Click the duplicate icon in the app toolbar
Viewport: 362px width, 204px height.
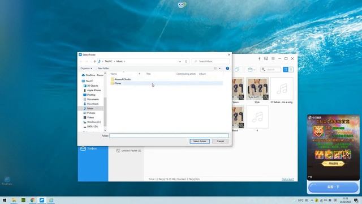[237, 70]
